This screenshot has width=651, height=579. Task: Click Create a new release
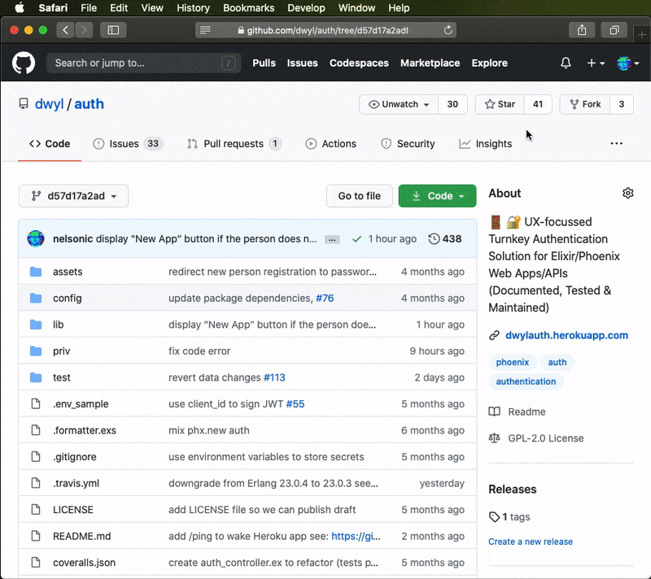(x=531, y=541)
